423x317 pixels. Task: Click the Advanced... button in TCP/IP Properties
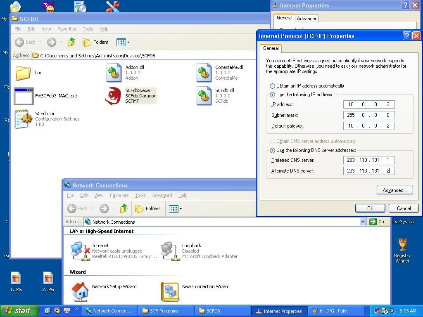click(x=394, y=190)
